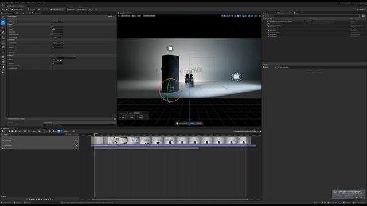Open the Tools menu
This screenshot has height=206, width=367.
coord(23,3)
